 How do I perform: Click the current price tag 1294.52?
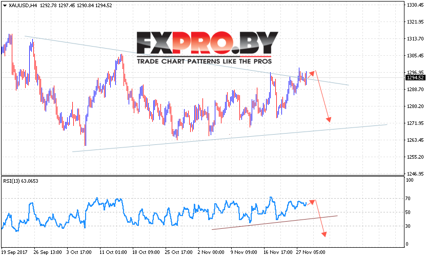415,78
